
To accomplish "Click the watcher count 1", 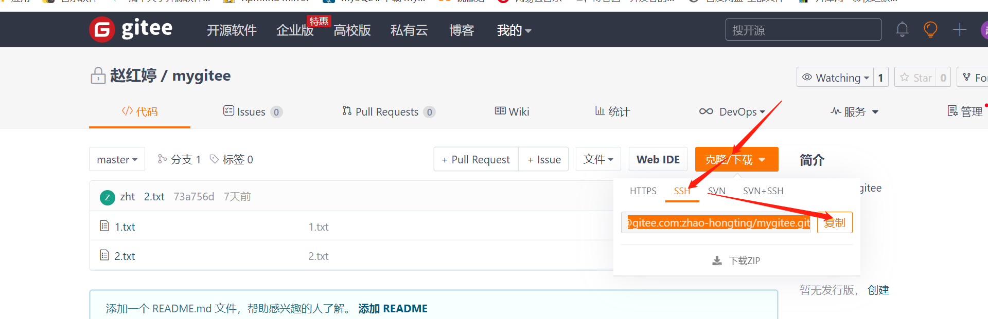I will 881,78.
